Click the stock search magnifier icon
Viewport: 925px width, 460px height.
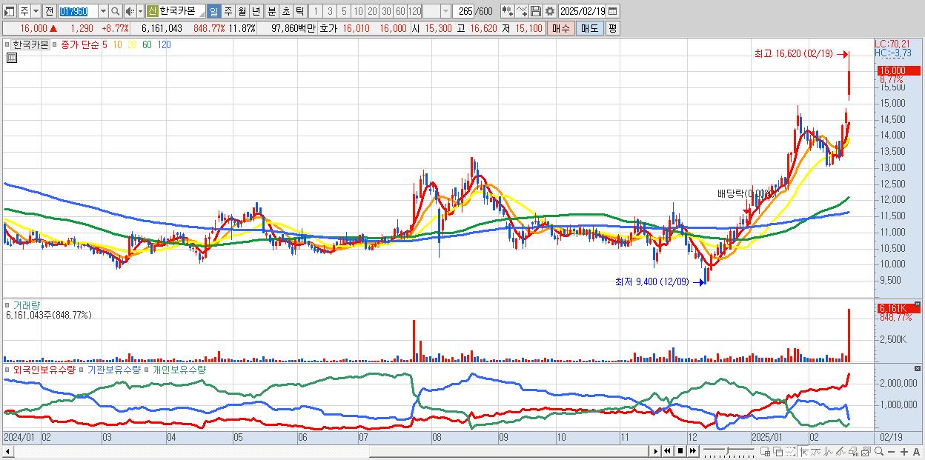tap(116, 11)
